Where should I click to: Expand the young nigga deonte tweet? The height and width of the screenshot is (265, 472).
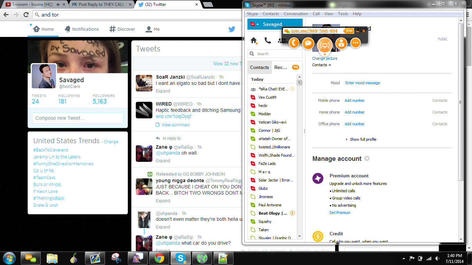pyautogui.click(x=163, y=201)
